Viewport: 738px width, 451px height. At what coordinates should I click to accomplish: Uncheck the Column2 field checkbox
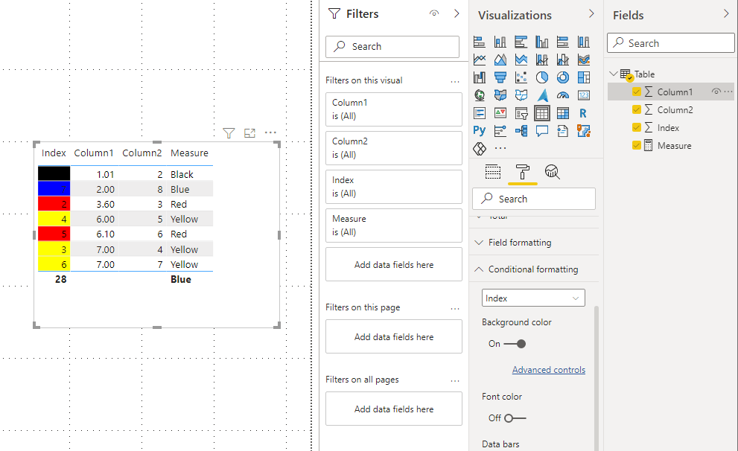(x=636, y=109)
